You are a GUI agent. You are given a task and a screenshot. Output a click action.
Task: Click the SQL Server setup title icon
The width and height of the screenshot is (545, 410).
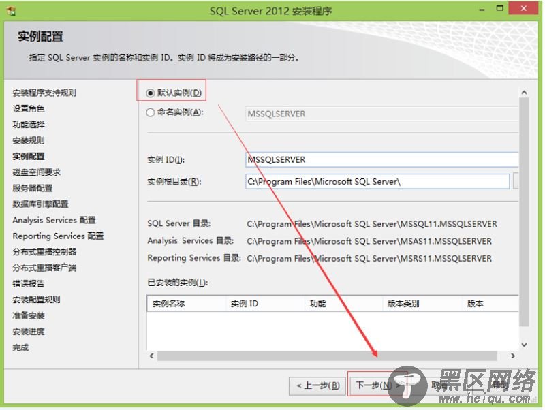coord(11,11)
